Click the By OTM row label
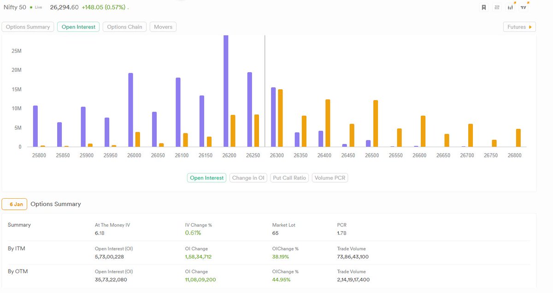Image resolution: width=553 pixels, height=293 pixels. [18, 271]
